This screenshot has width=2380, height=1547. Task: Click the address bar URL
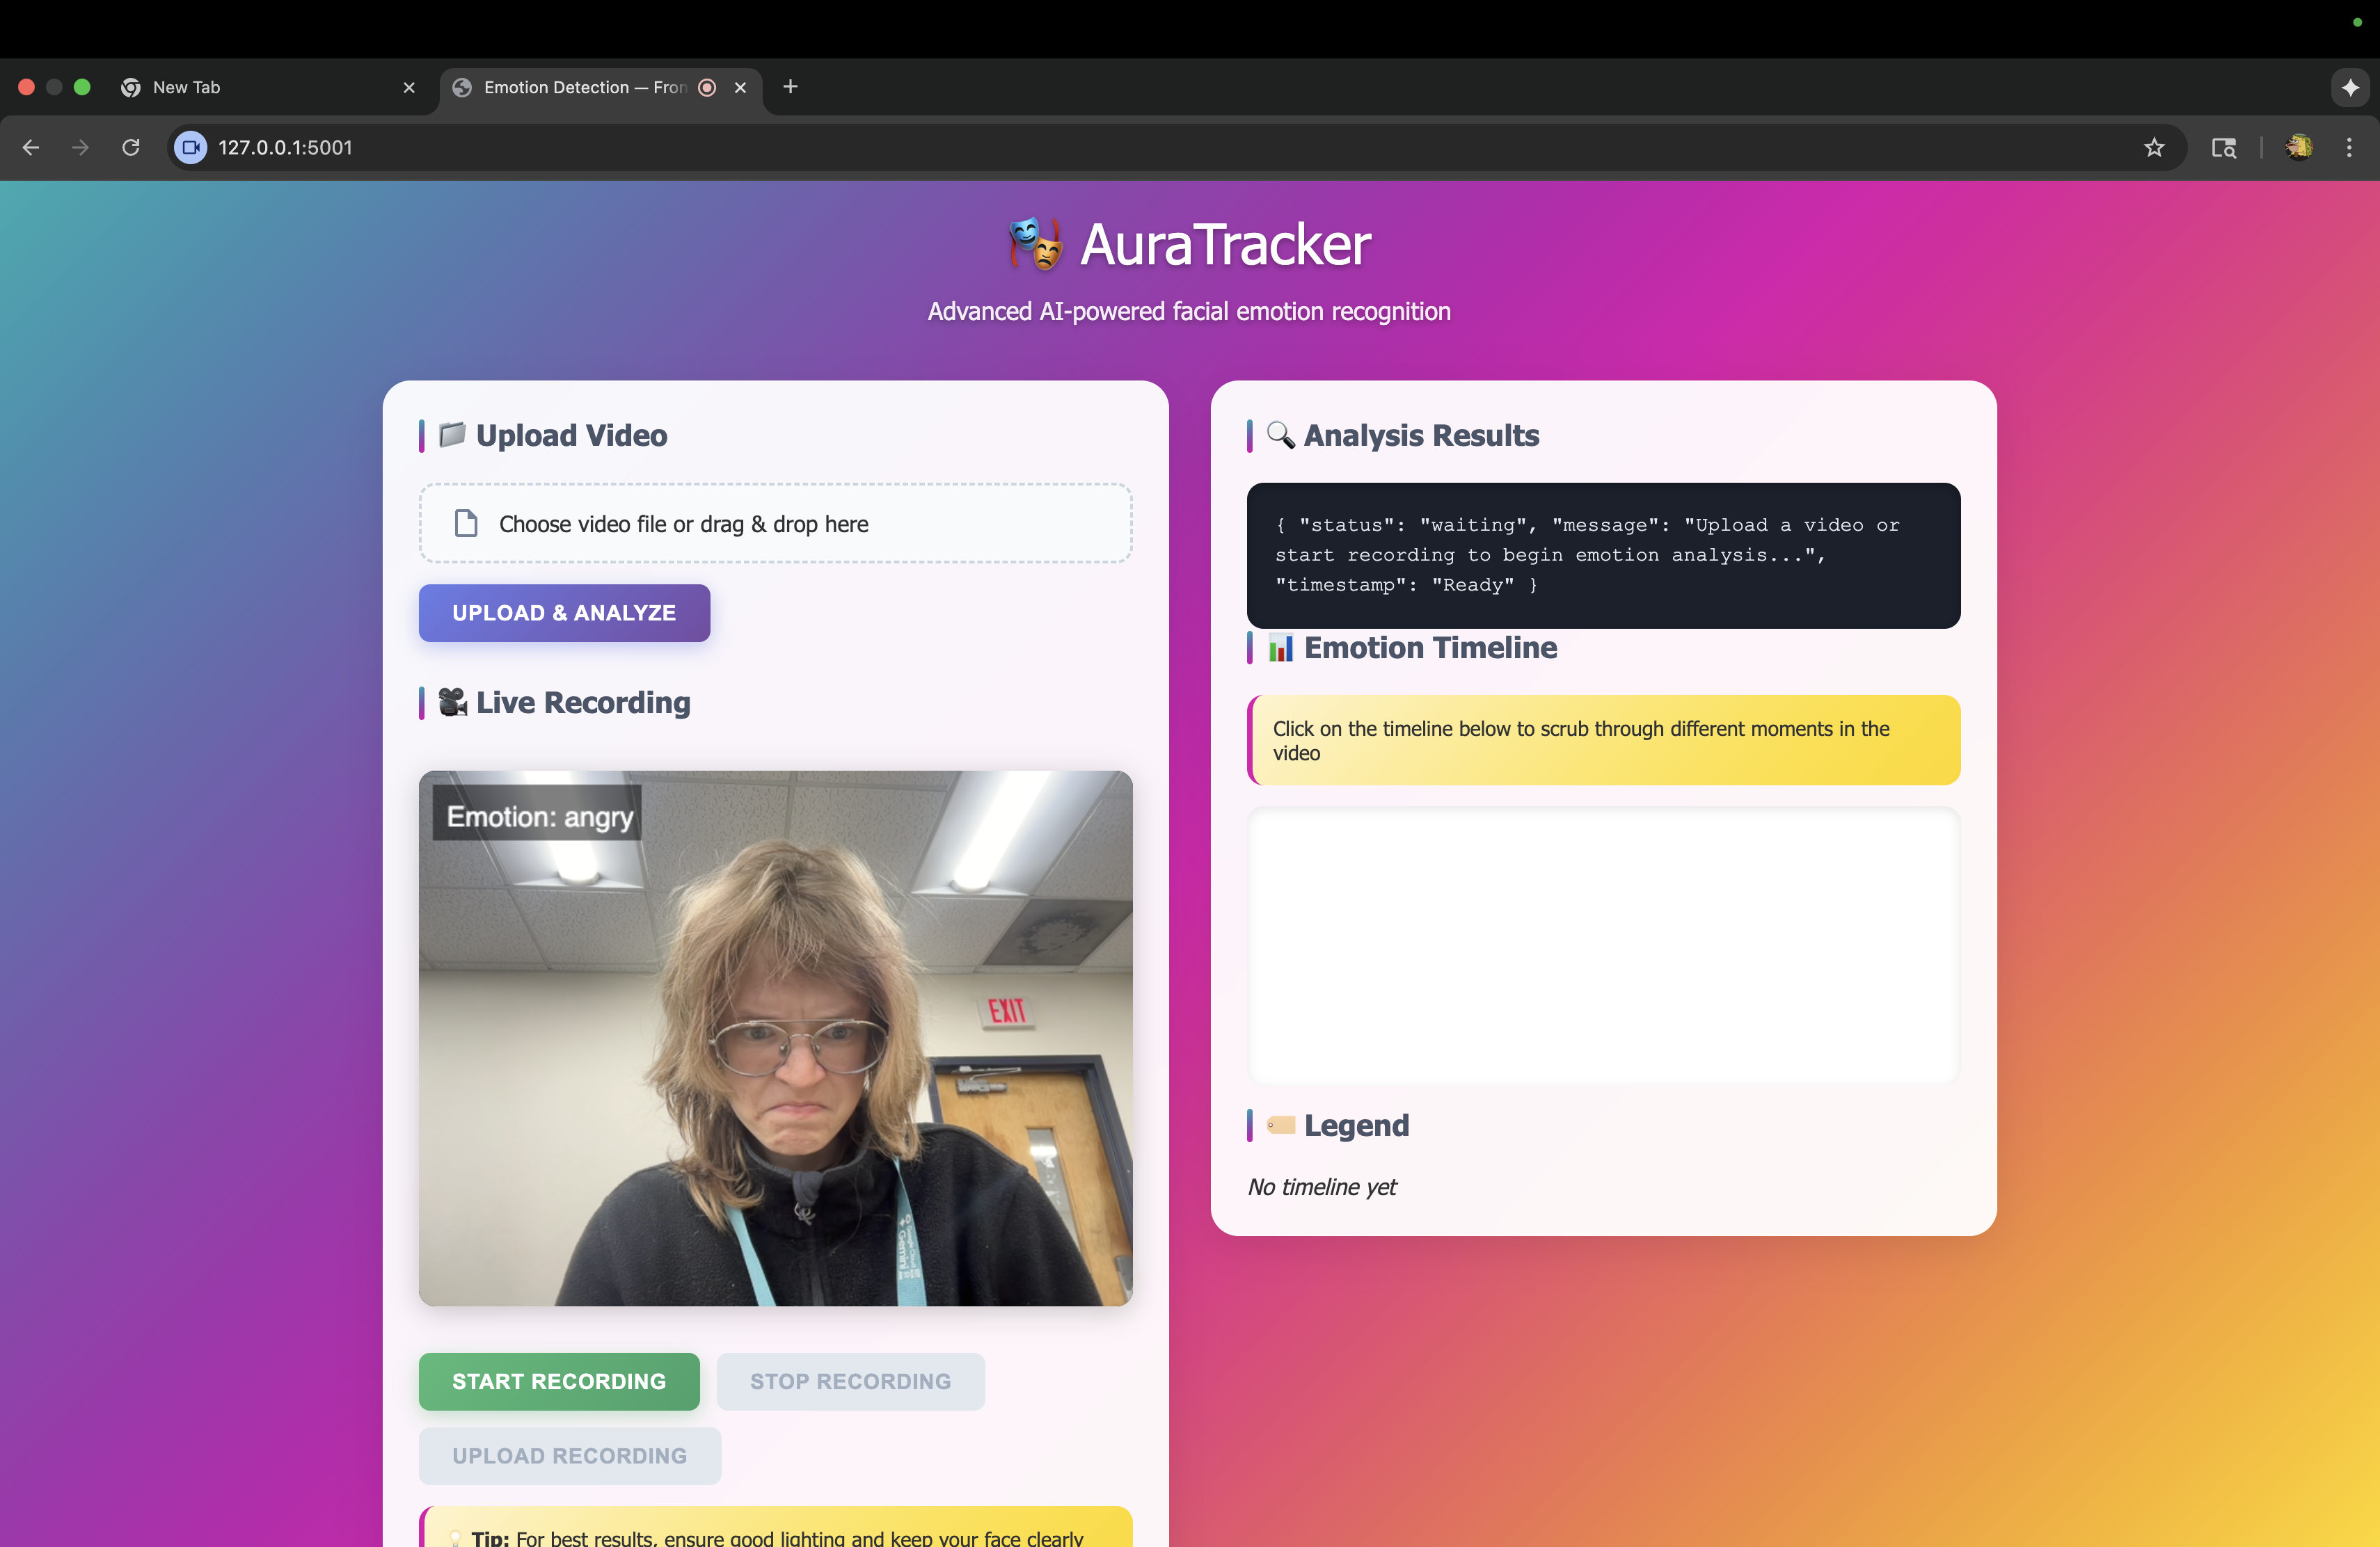285,148
